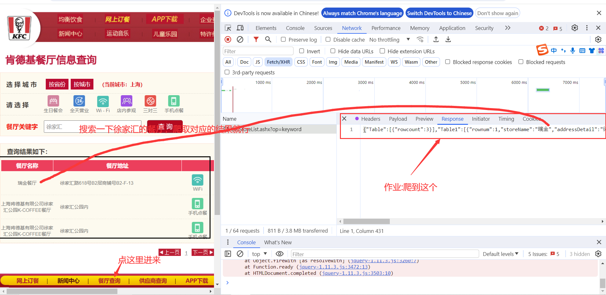Open jquery-1.11.3.js:3472:13 link
This screenshot has height=295, width=606.
pos(333,267)
